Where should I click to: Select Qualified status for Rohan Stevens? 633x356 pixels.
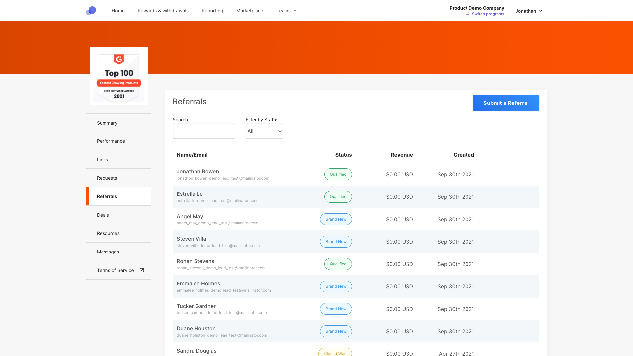(x=338, y=264)
